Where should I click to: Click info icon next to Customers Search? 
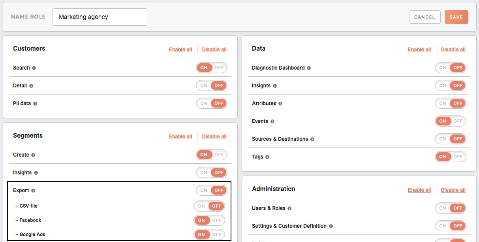pos(34,68)
